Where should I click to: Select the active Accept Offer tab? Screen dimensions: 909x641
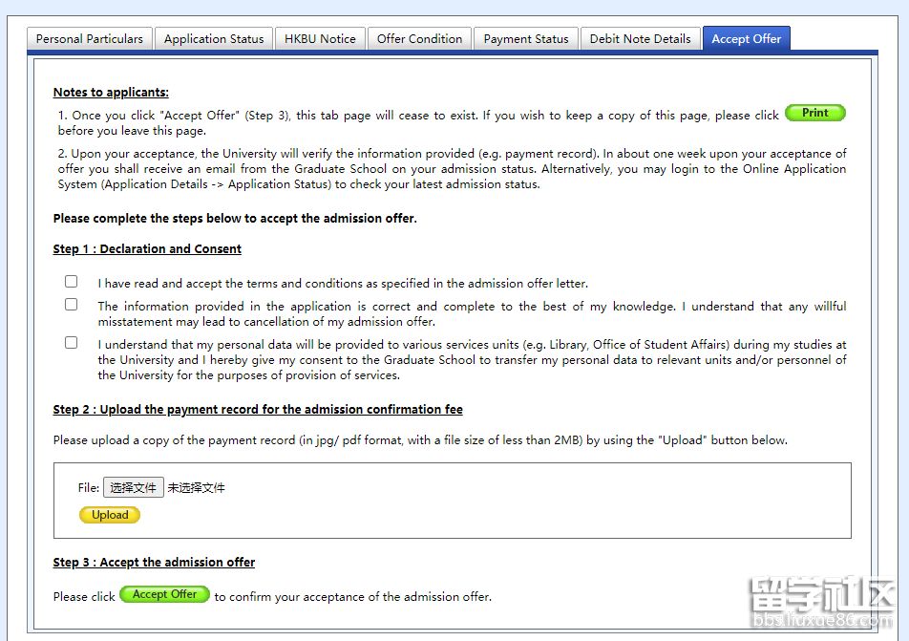point(746,39)
